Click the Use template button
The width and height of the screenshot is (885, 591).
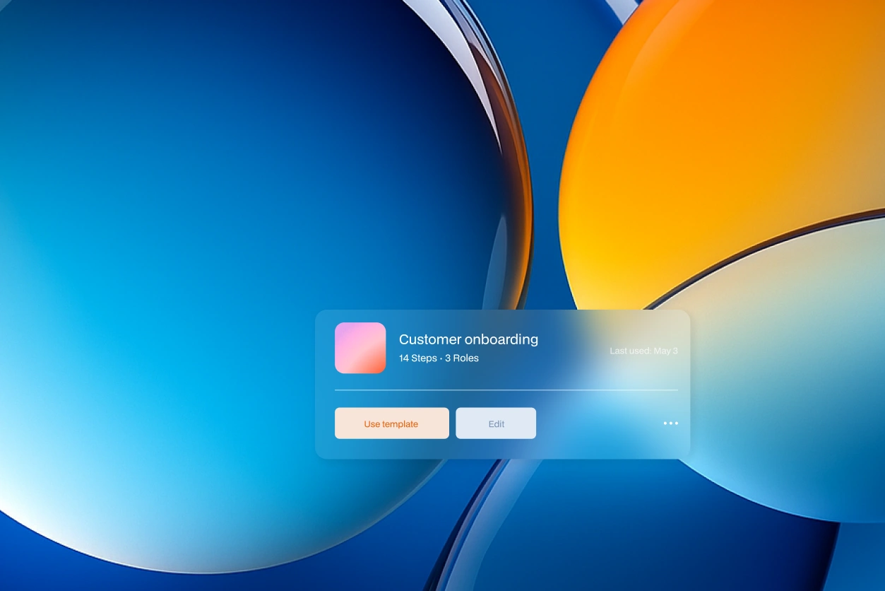point(391,423)
